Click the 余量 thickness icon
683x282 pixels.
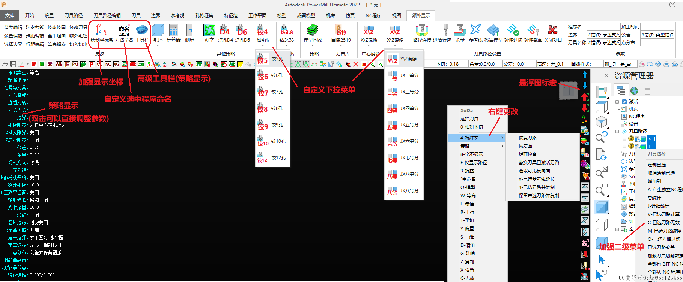click(460, 33)
